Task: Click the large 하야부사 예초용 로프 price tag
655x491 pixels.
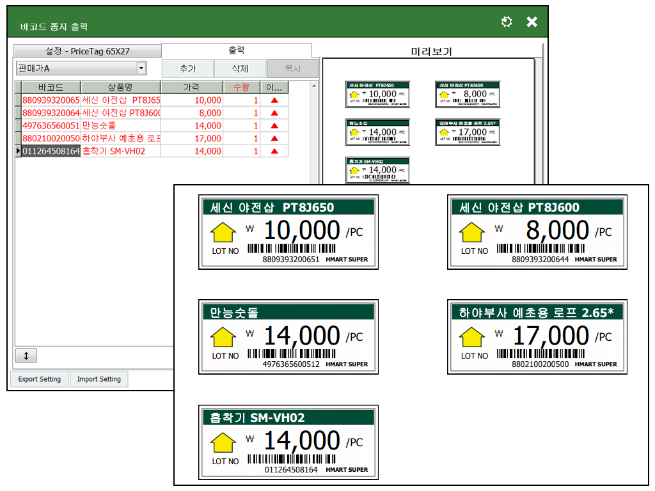Action: pyautogui.click(x=537, y=337)
